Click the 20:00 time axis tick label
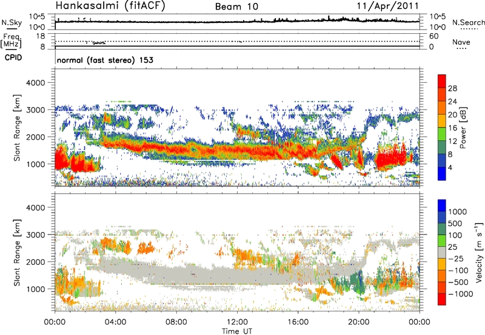485x335 pixels. (x=359, y=322)
